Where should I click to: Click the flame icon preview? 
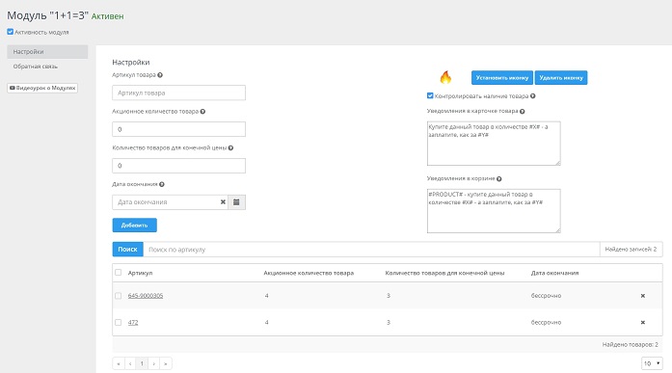(445, 77)
